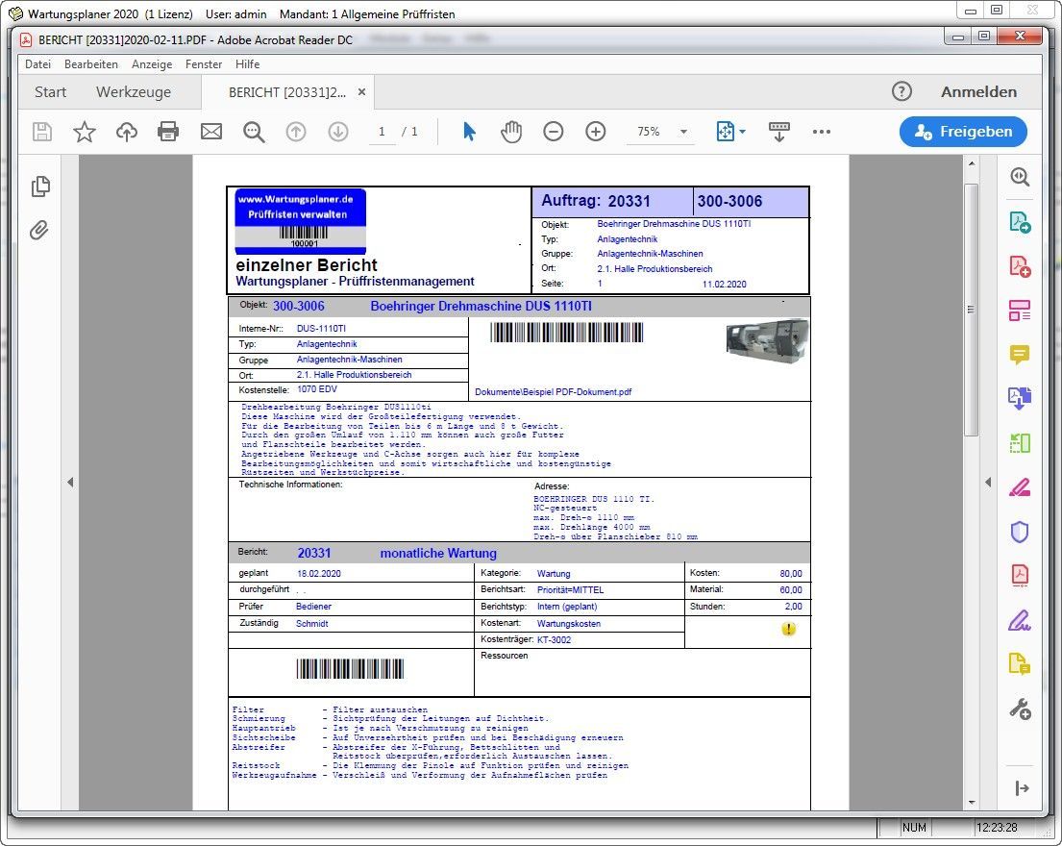Click the print file icon
The width and height of the screenshot is (1062, 846).
[x=168, y=132]
